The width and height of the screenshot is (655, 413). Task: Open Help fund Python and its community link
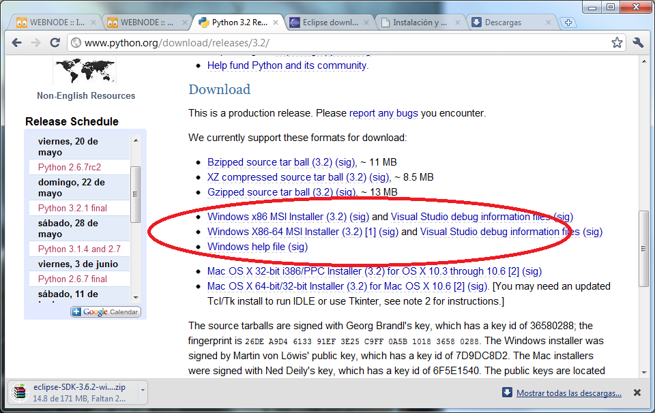(x=288, y=65)
